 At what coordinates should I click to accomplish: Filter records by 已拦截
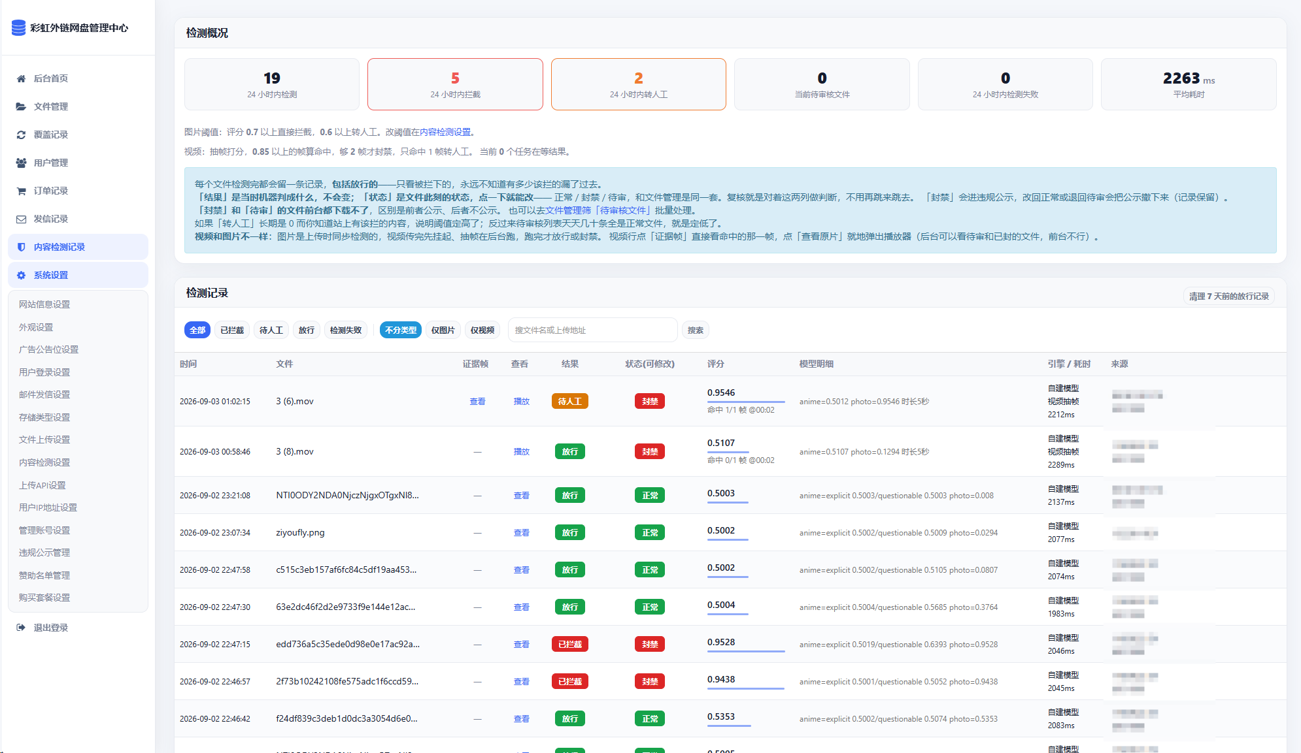click(232, 330)
